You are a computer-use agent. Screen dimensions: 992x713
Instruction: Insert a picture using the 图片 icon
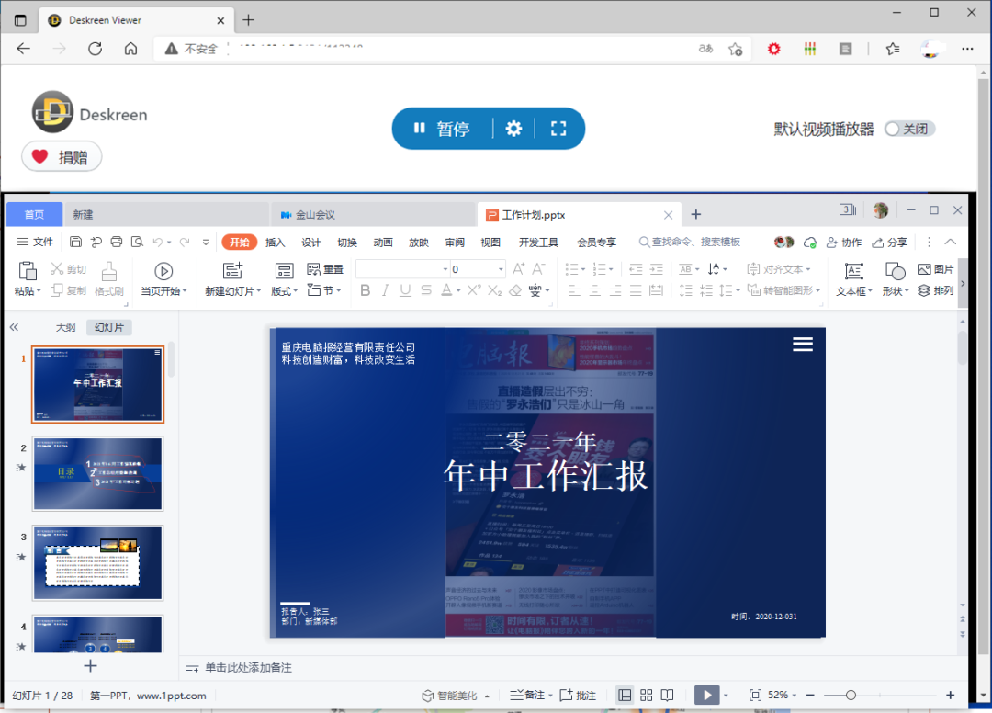pyautogui.click(x=941, y=269)
